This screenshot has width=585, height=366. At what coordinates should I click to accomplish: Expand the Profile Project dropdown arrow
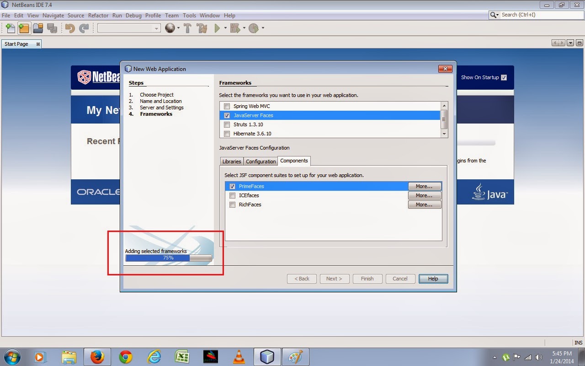(263, 28)
